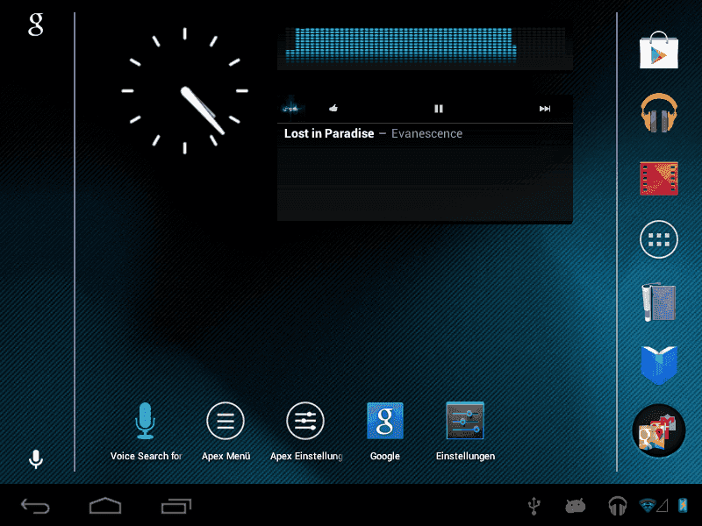This screenshot has height=526, width=702.
Task: Tap the battery charging status icon
Action: pyautogui.click(x=683, y=506)
